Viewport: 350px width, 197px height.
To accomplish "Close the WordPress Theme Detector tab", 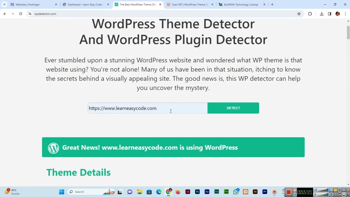I will pyautogui.click(x=160, y=4).
